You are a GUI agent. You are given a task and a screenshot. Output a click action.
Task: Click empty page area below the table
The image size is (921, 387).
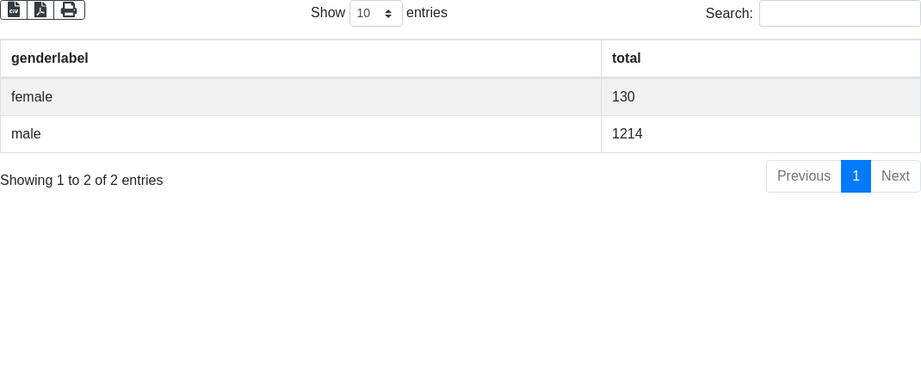click(460, 293)
